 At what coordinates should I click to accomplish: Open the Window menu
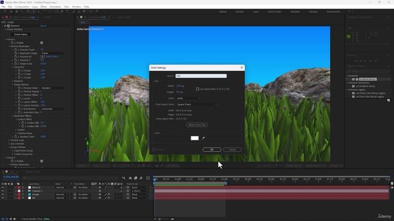tap(76, 7)
